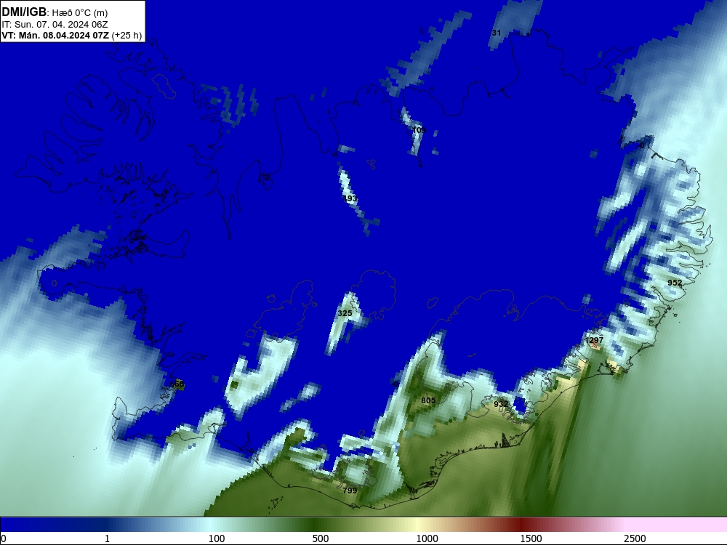Select the 'Hæð 0°C (m)' parameter label
Image resolution: width=727 pixels, height=545 pixels.
click(x=80, y=13)
